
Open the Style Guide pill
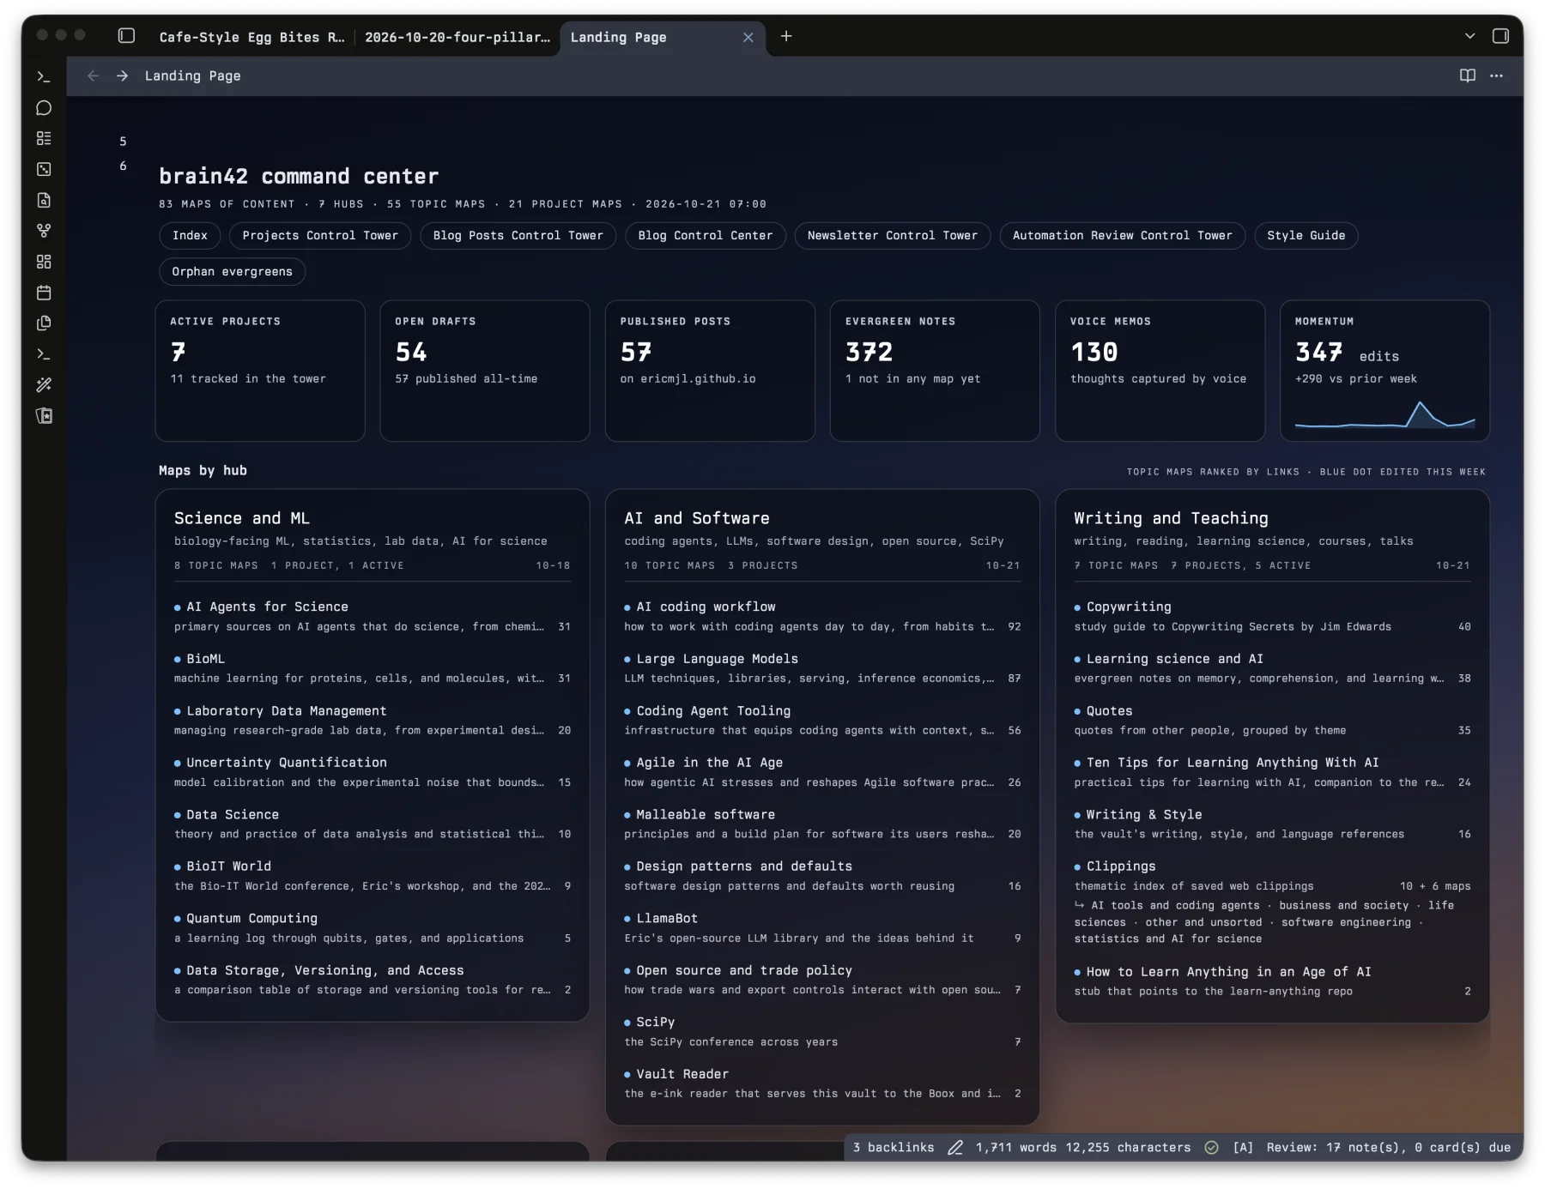pos(1306,235)
